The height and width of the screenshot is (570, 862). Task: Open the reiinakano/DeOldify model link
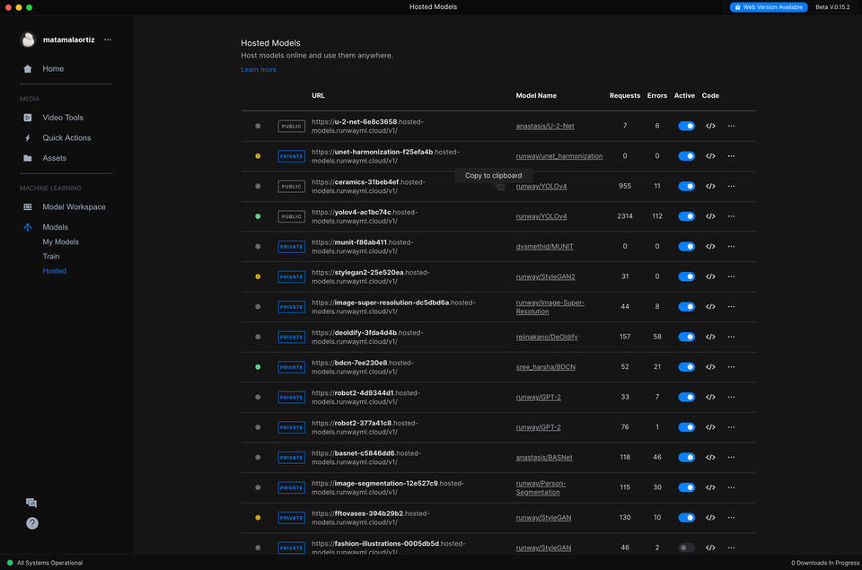pyautogui.click(x=547, y=337)
